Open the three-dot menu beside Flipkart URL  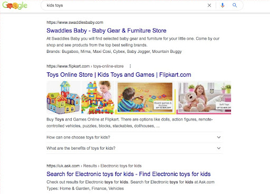[130, 66]
